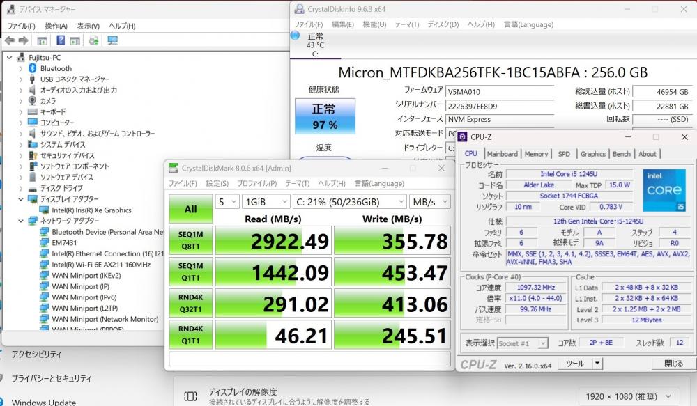Click the ツール button in CPU-Z

(575, 364)
